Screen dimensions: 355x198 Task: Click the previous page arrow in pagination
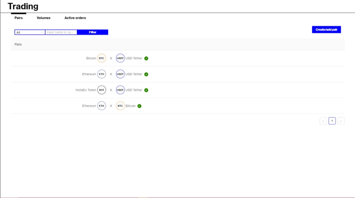point(323,121)
